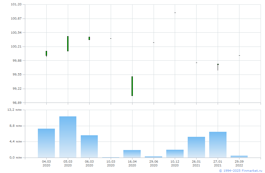Click the 10.03 2020 date label
The image size is (265, 173).
111,163
